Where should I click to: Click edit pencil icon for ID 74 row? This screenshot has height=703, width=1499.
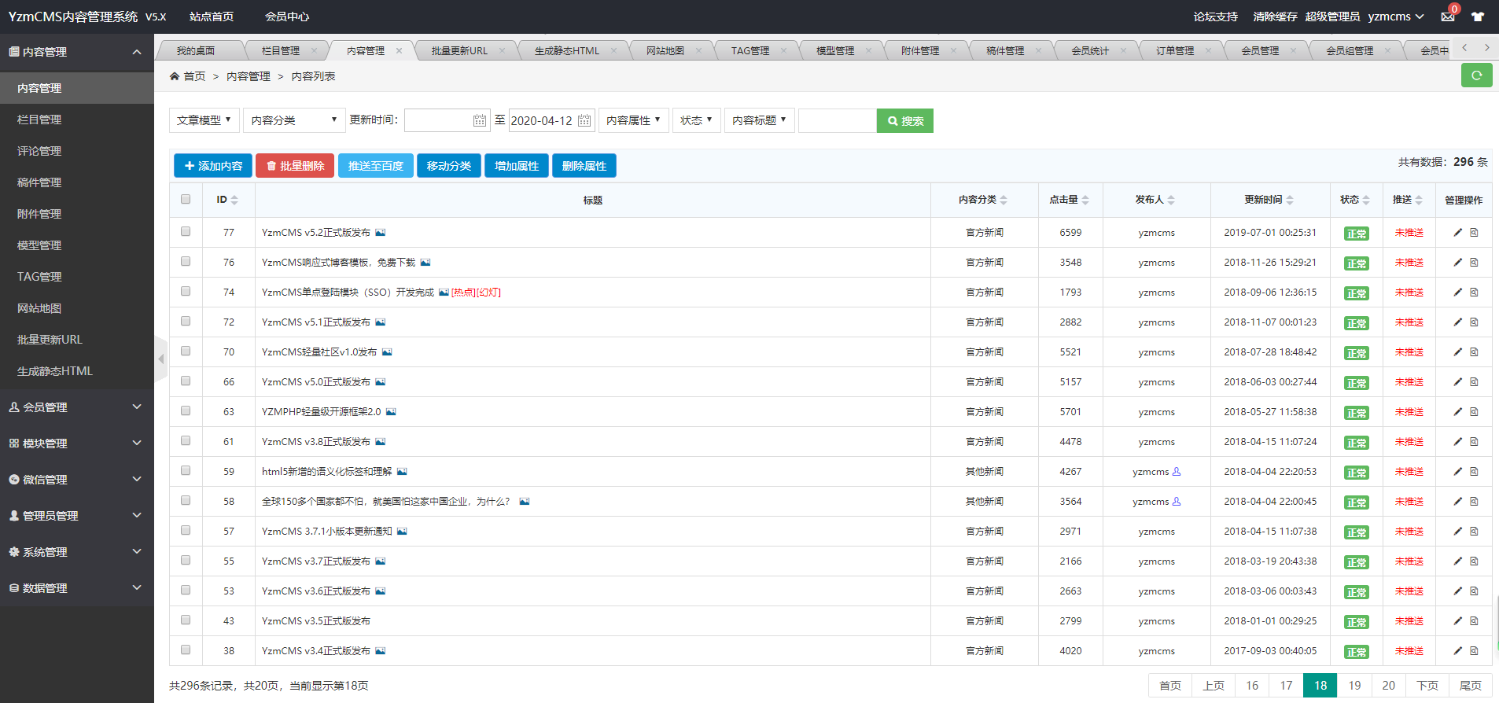click(x=1457, y=293)
